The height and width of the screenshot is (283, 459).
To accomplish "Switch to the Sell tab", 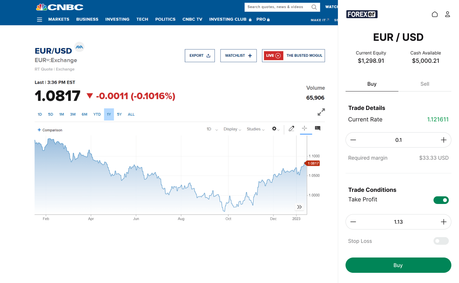I will pyautogui.click(x=425, y=84).
